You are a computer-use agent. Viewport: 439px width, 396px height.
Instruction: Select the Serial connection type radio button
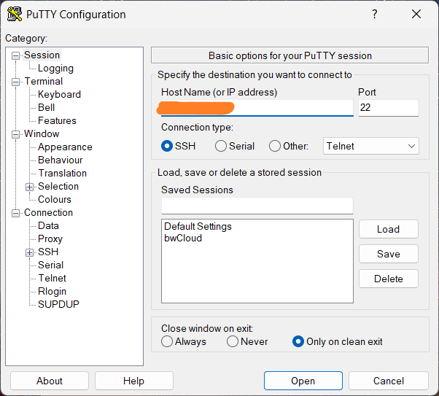(x=221, y=146)
